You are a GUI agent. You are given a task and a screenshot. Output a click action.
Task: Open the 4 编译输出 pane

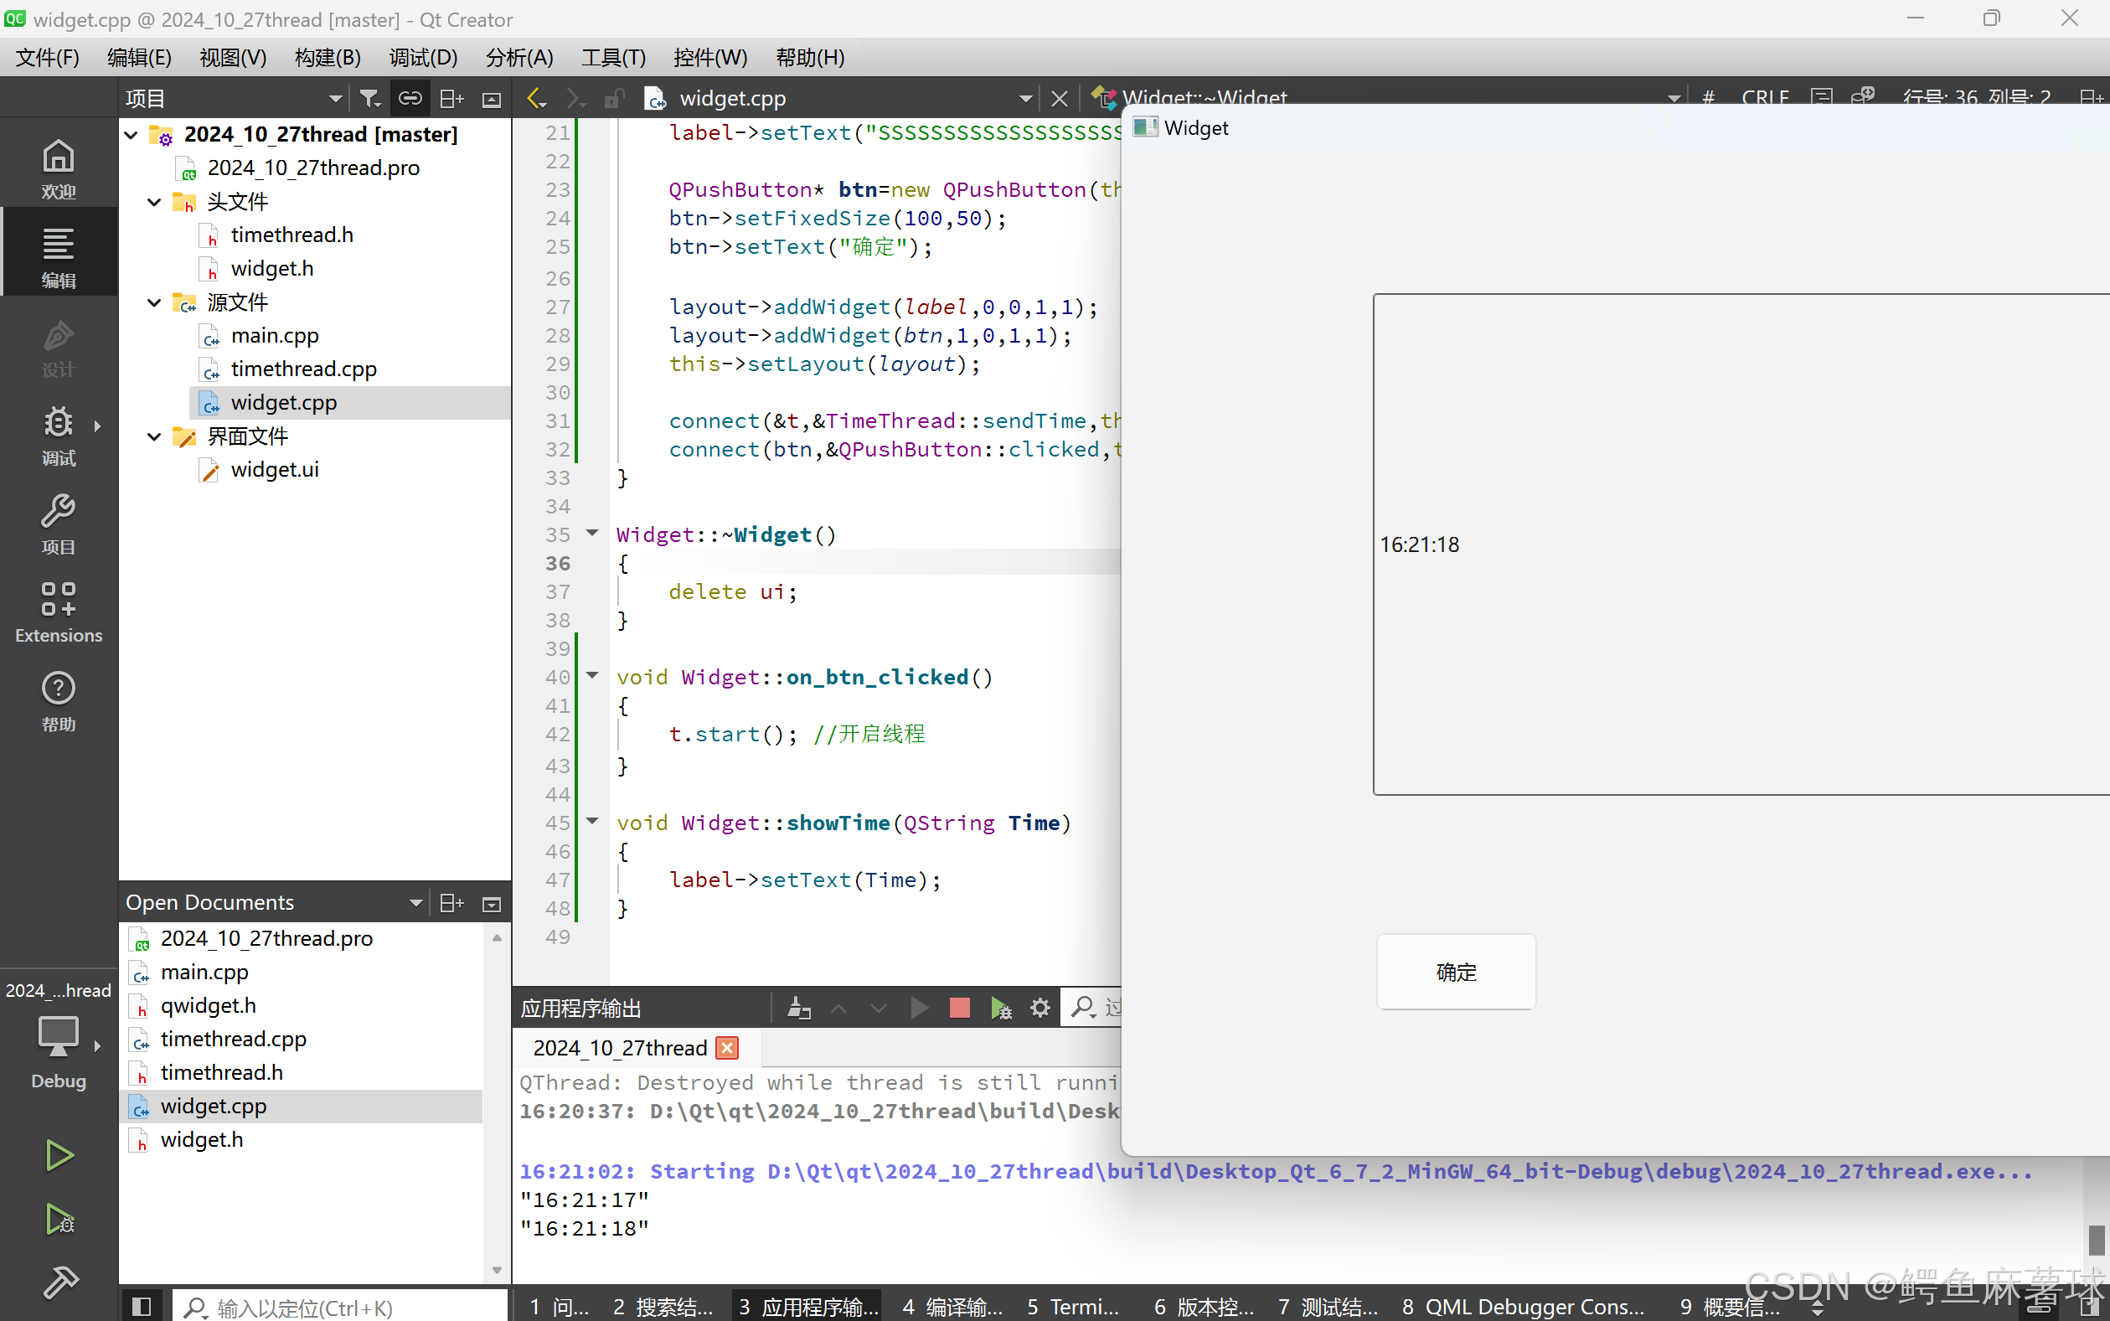click(952, 1306)
